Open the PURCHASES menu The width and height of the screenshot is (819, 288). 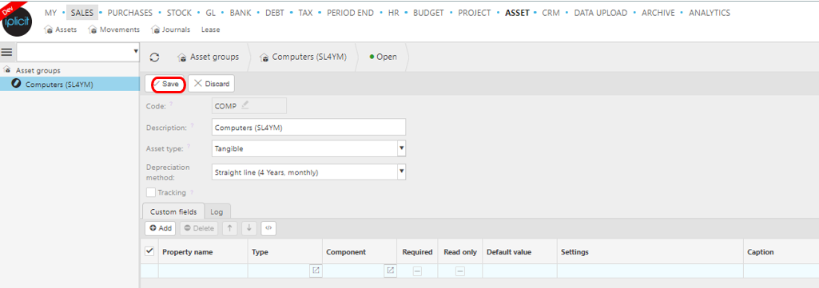point(130,13)
